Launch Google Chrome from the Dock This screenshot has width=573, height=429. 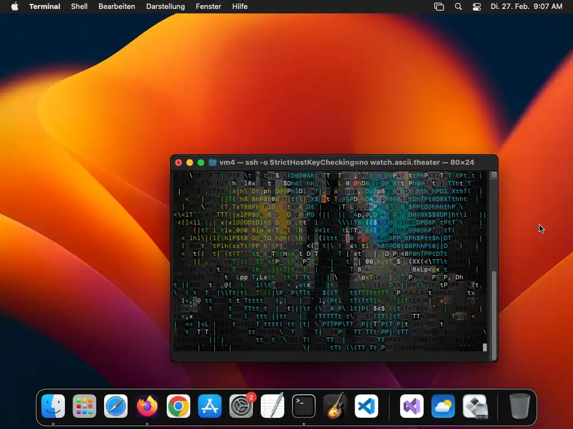coord(179,406)
